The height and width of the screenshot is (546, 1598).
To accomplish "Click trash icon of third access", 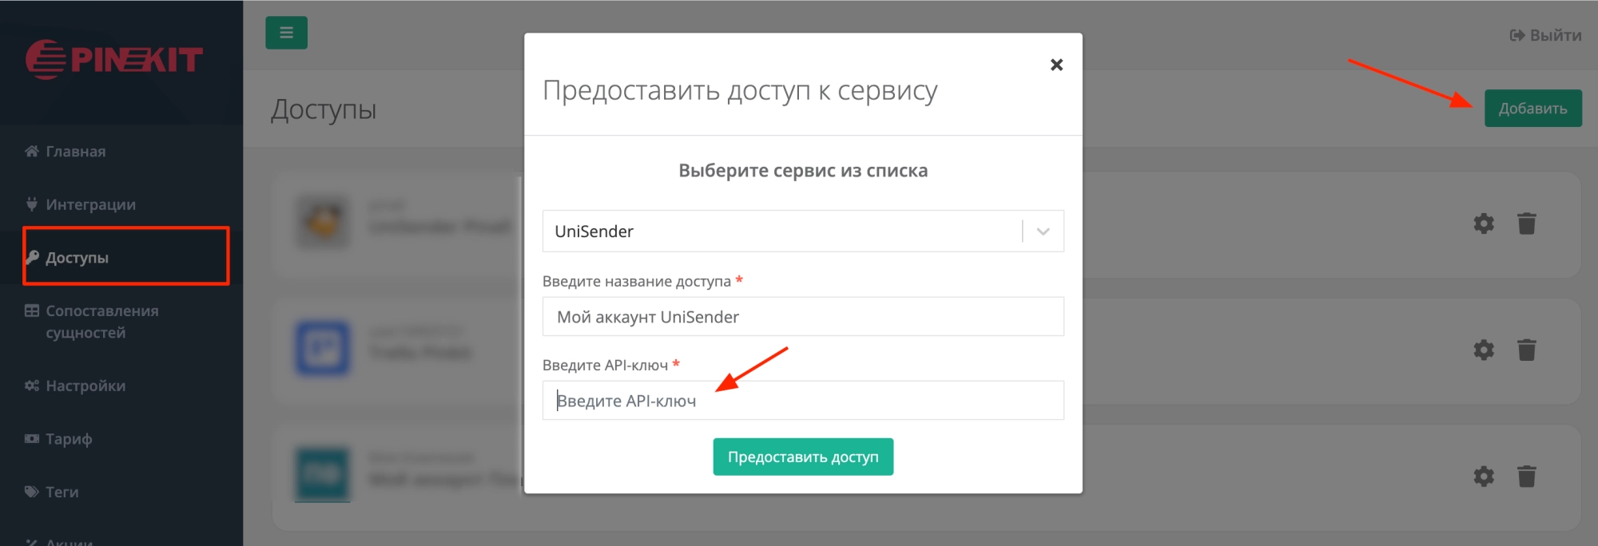I will pos(1526,477).
